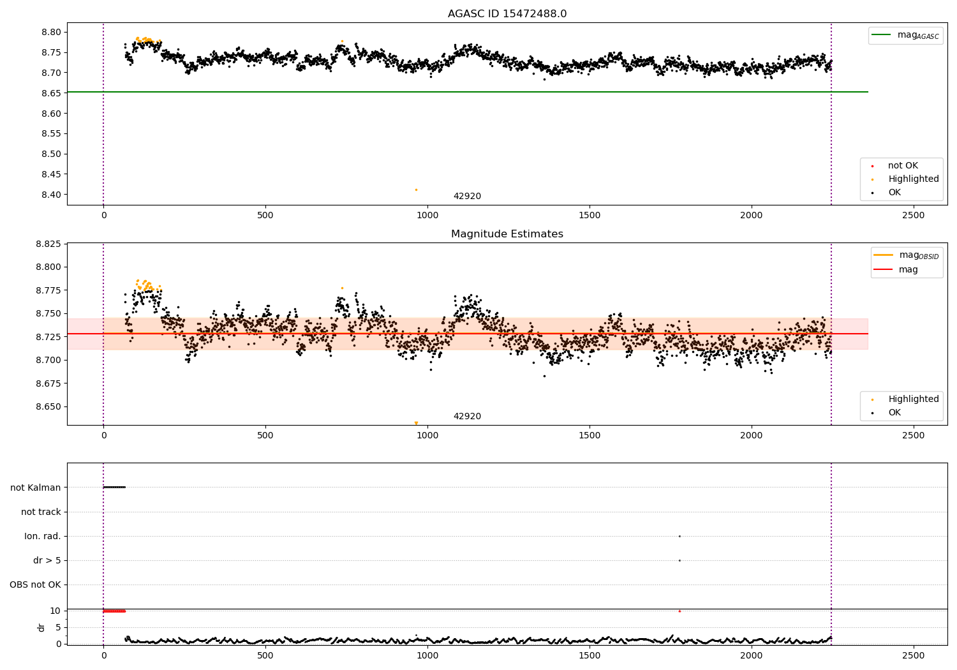The height and width of the screenshot is (670, 957).
Task: Click the 'dr > 5' y-axis label
Action: coord(47,561)
